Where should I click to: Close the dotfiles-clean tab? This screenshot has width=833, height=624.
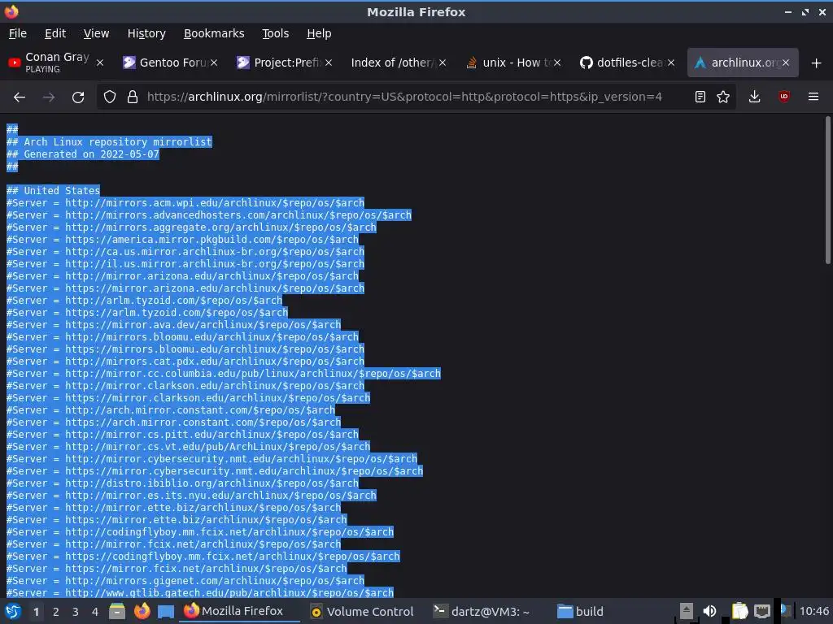pos(671,63)
